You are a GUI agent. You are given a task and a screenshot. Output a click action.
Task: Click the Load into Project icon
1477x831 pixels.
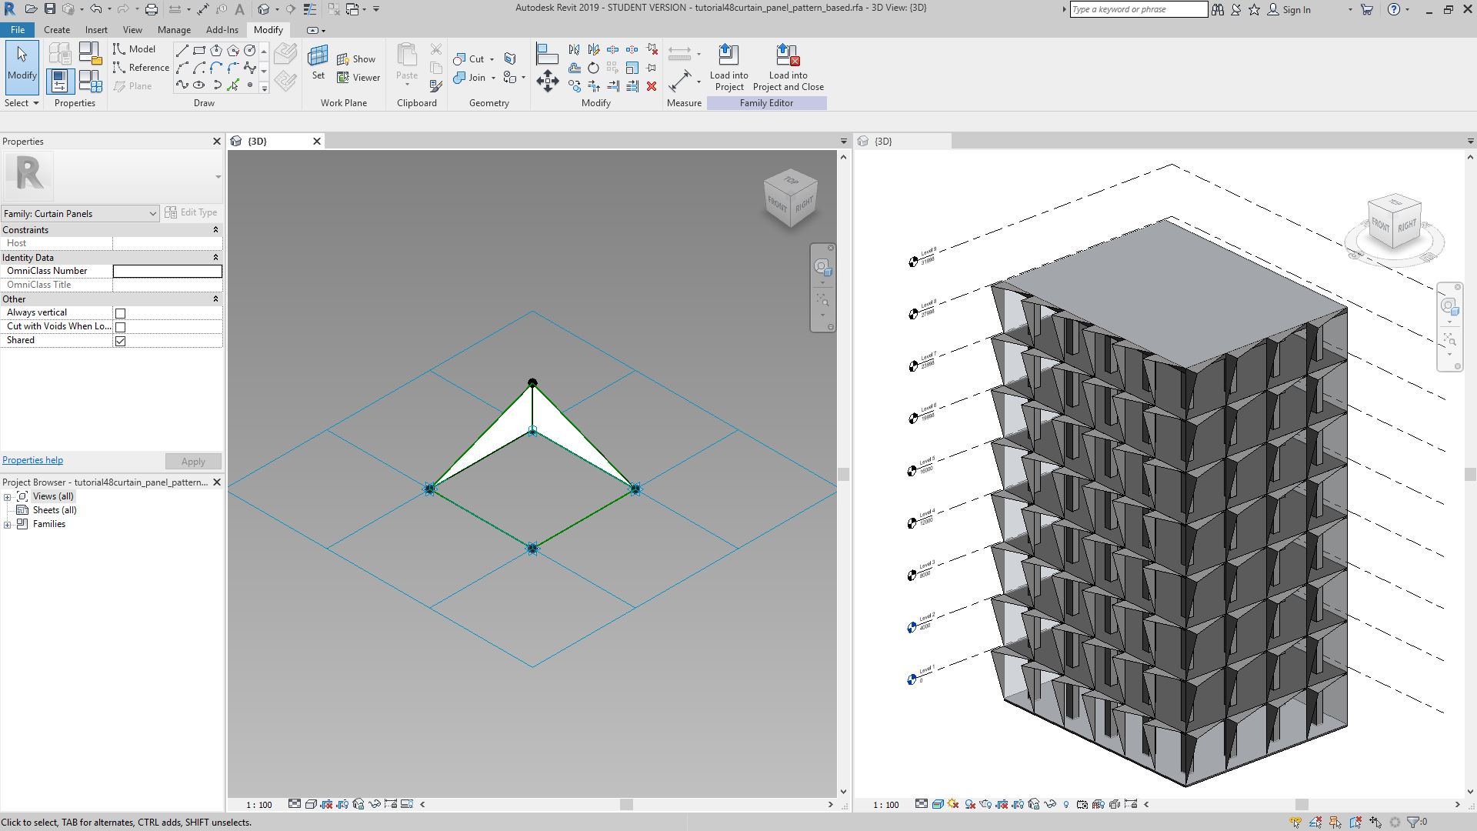(728, 55)
